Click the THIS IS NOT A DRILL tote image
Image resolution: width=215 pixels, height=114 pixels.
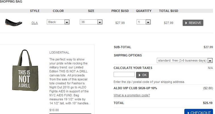tap(24, 70)
